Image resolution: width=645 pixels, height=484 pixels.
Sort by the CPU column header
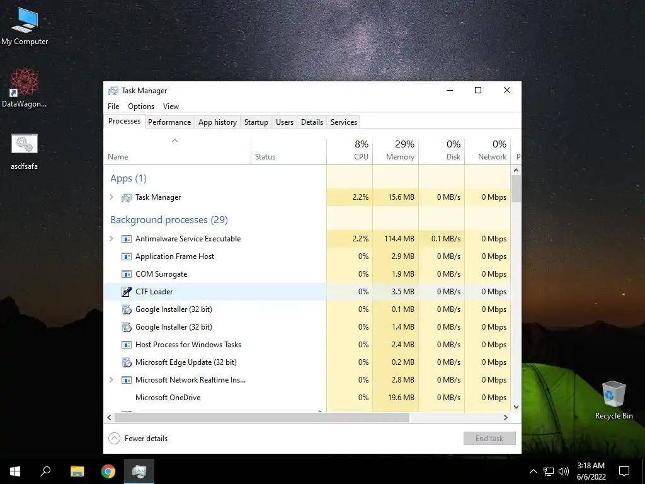[350, 150]
